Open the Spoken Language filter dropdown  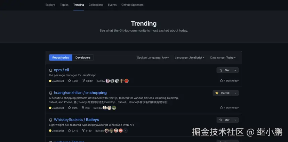153,57
